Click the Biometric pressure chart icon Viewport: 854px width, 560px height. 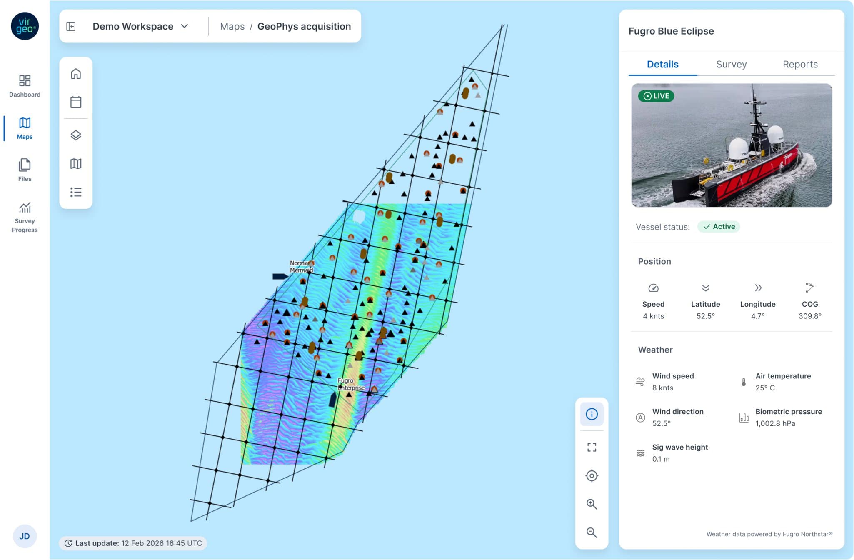click(744, 417)
